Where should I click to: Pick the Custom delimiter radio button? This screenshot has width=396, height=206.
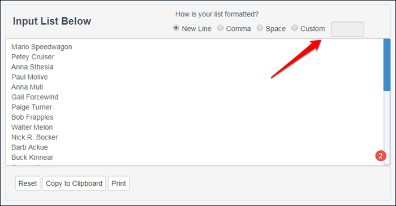tap(295, 28)
